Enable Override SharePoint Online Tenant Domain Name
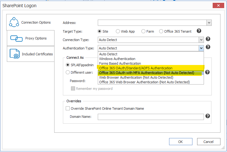Viewport: 227px width, 152px height. [x=105, y=108]
